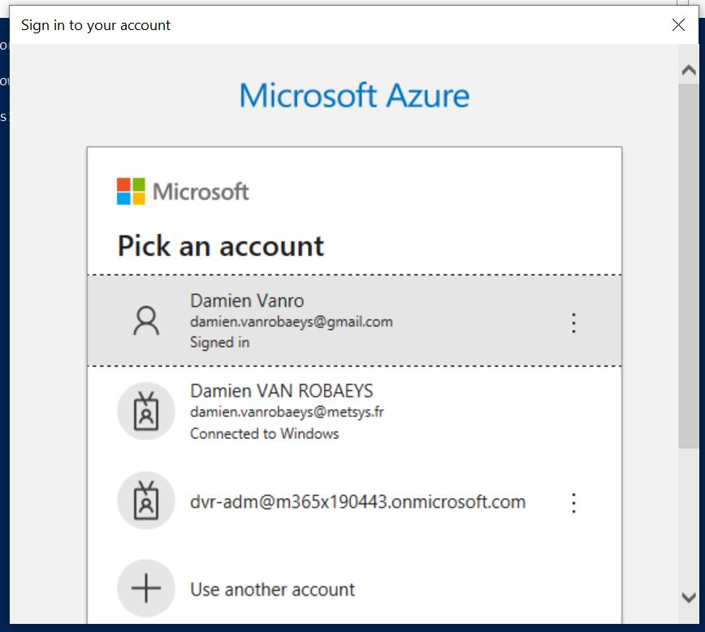Click the badge icon beside Damien VAN ROBAEYS
This screenshot has width=705, height=632.
pyautogui.click(x=146, y=412)
